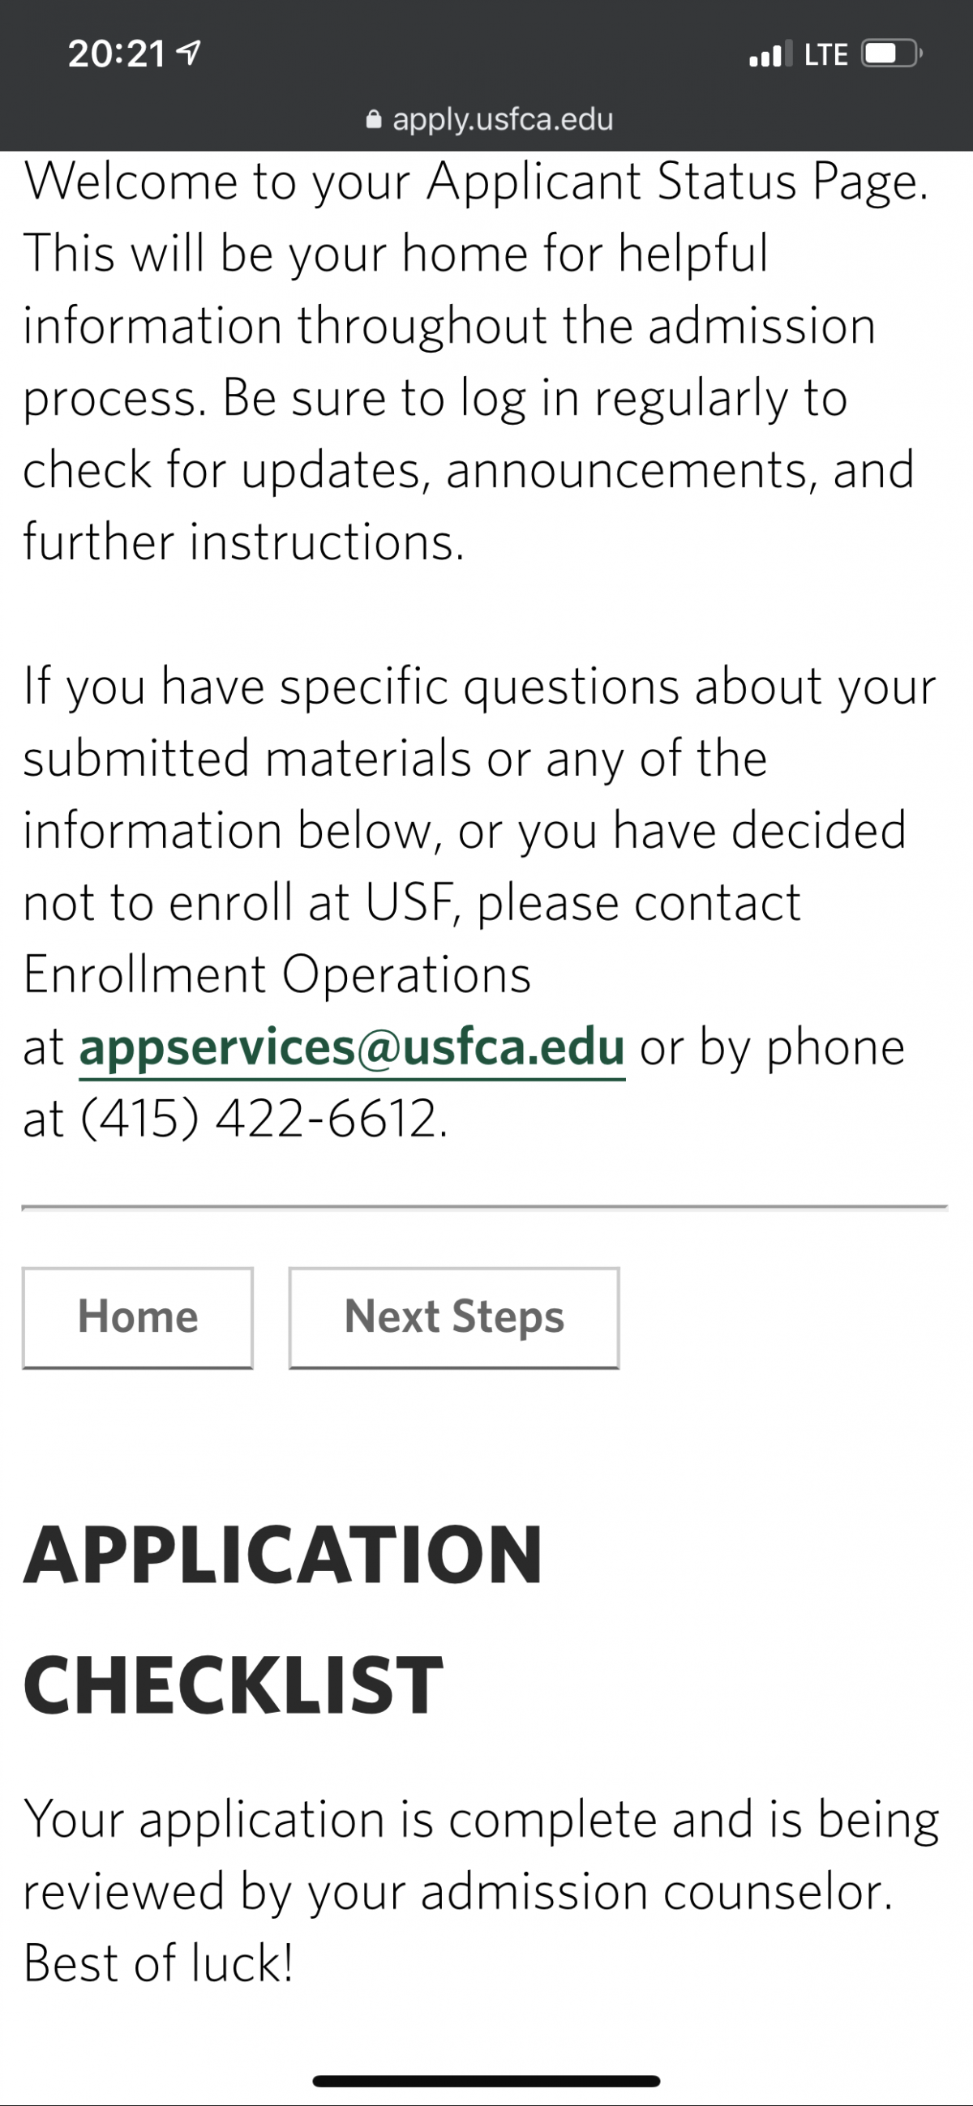Tap the 'If you have specific questions' paragraph
This screenshot has height=2106, width=973.
point(480,901)
